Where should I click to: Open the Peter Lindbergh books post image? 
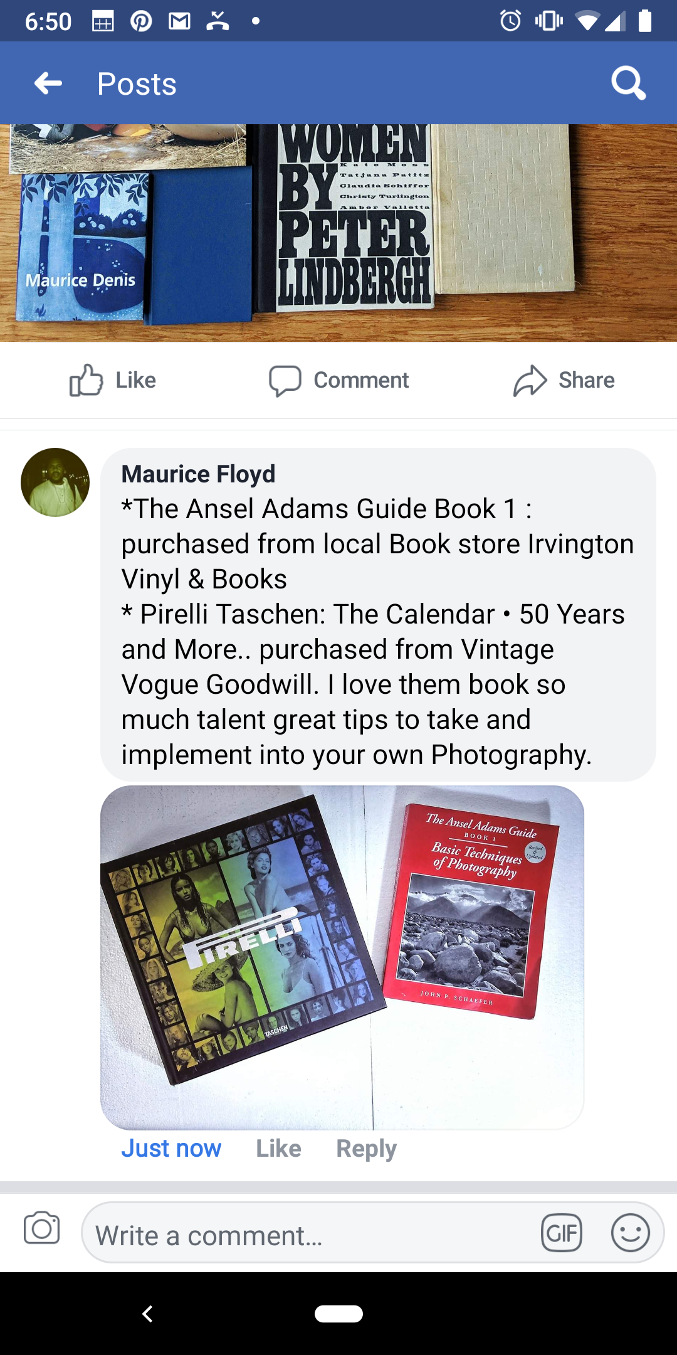338,233
